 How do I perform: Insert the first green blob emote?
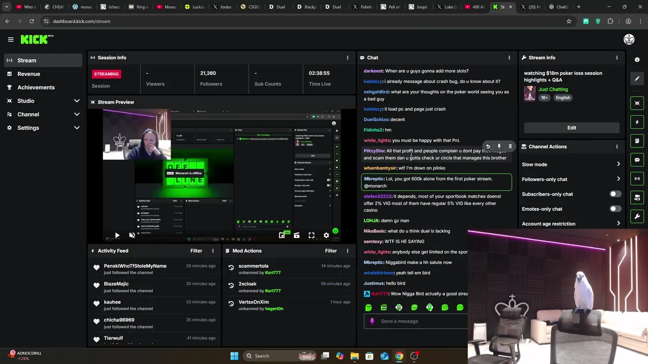369,307
